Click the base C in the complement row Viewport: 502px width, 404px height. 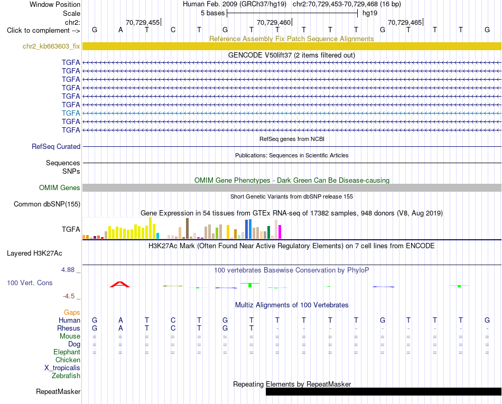click(x=173, y=30)
